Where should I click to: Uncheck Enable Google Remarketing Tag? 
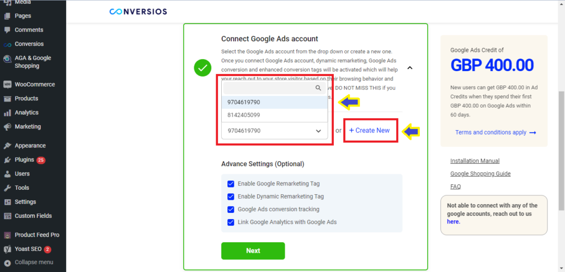[231, 184]
